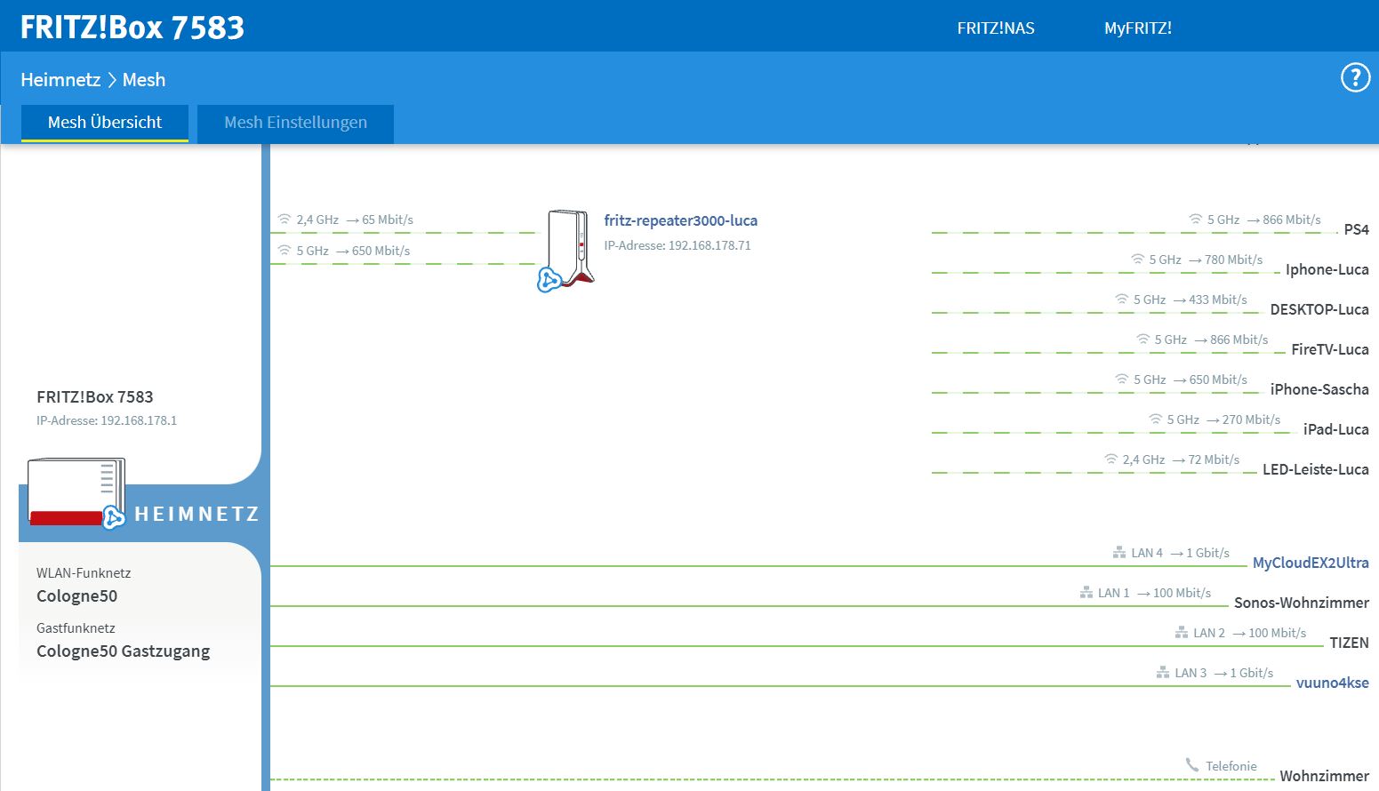Click the Wi-Fi icon in the Iphone-Luca row

tap(1137, 259)
